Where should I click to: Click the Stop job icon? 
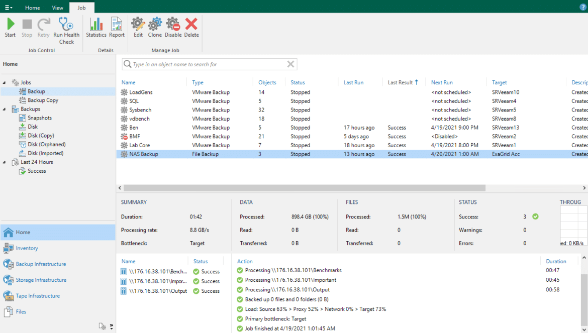[27, 27]
